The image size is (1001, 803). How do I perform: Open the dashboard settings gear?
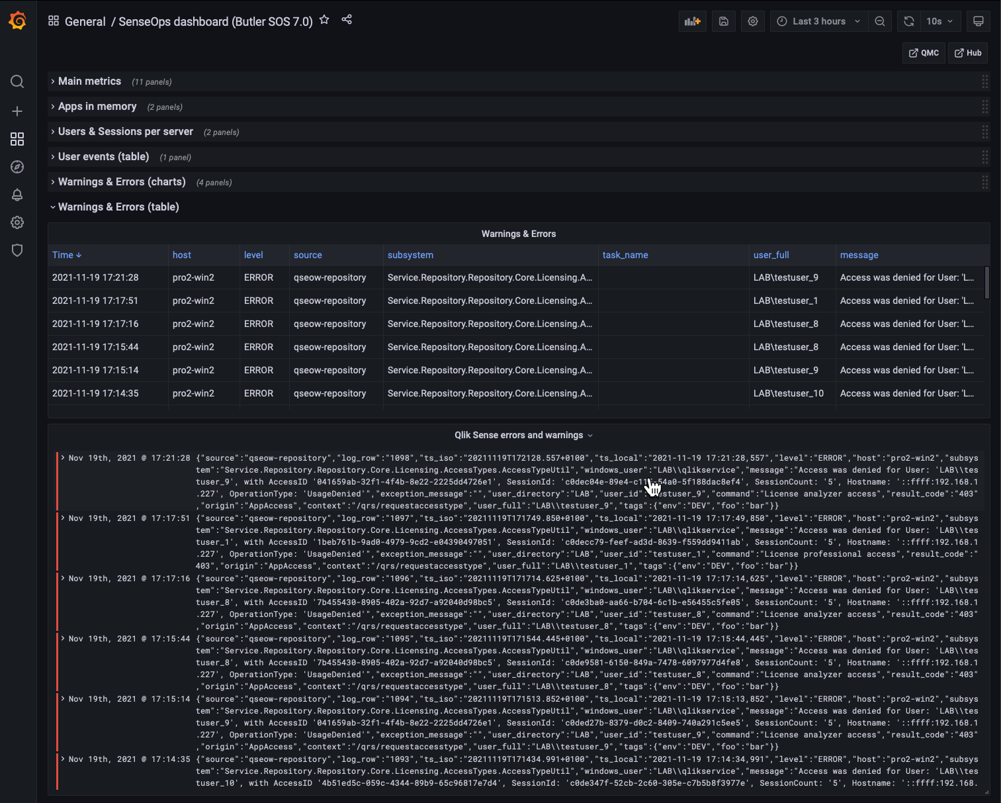pos(752,21)
